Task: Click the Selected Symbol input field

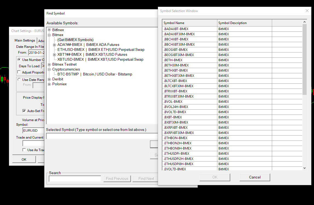Action: click(x=102, y=136)
